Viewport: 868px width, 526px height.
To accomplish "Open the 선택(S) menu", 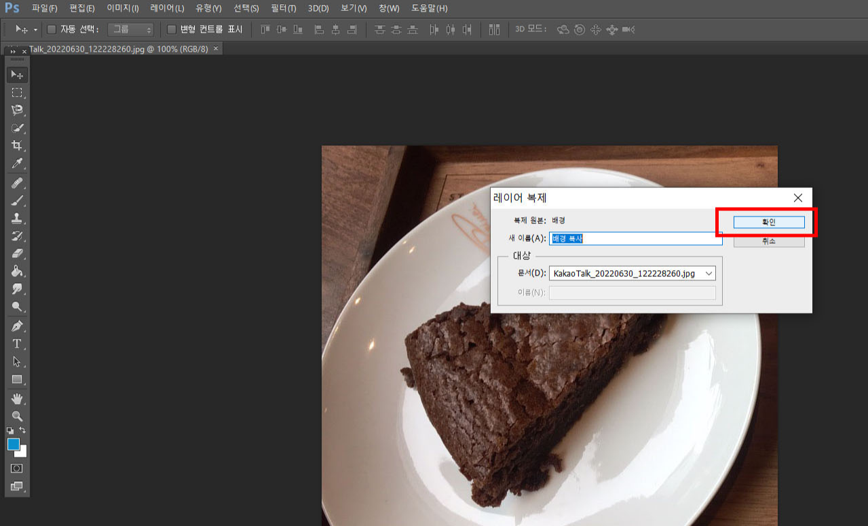I will click(x=246, y=8).
